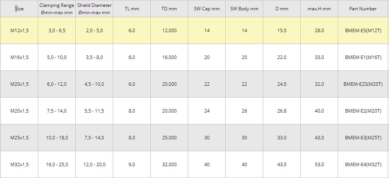Click D mm value 43.5

point(282,165)
